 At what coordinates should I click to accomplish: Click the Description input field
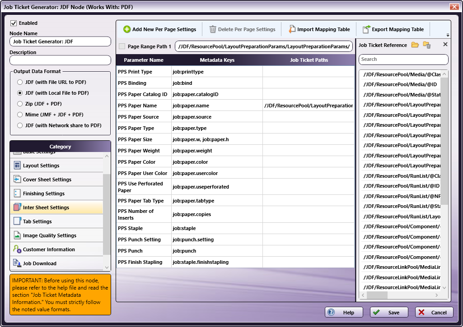point(60,60)
